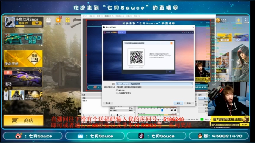This screenshot has width=255, height=143.
Task: Open the 使命 promo thumbnail
Action: click(32, 95)
